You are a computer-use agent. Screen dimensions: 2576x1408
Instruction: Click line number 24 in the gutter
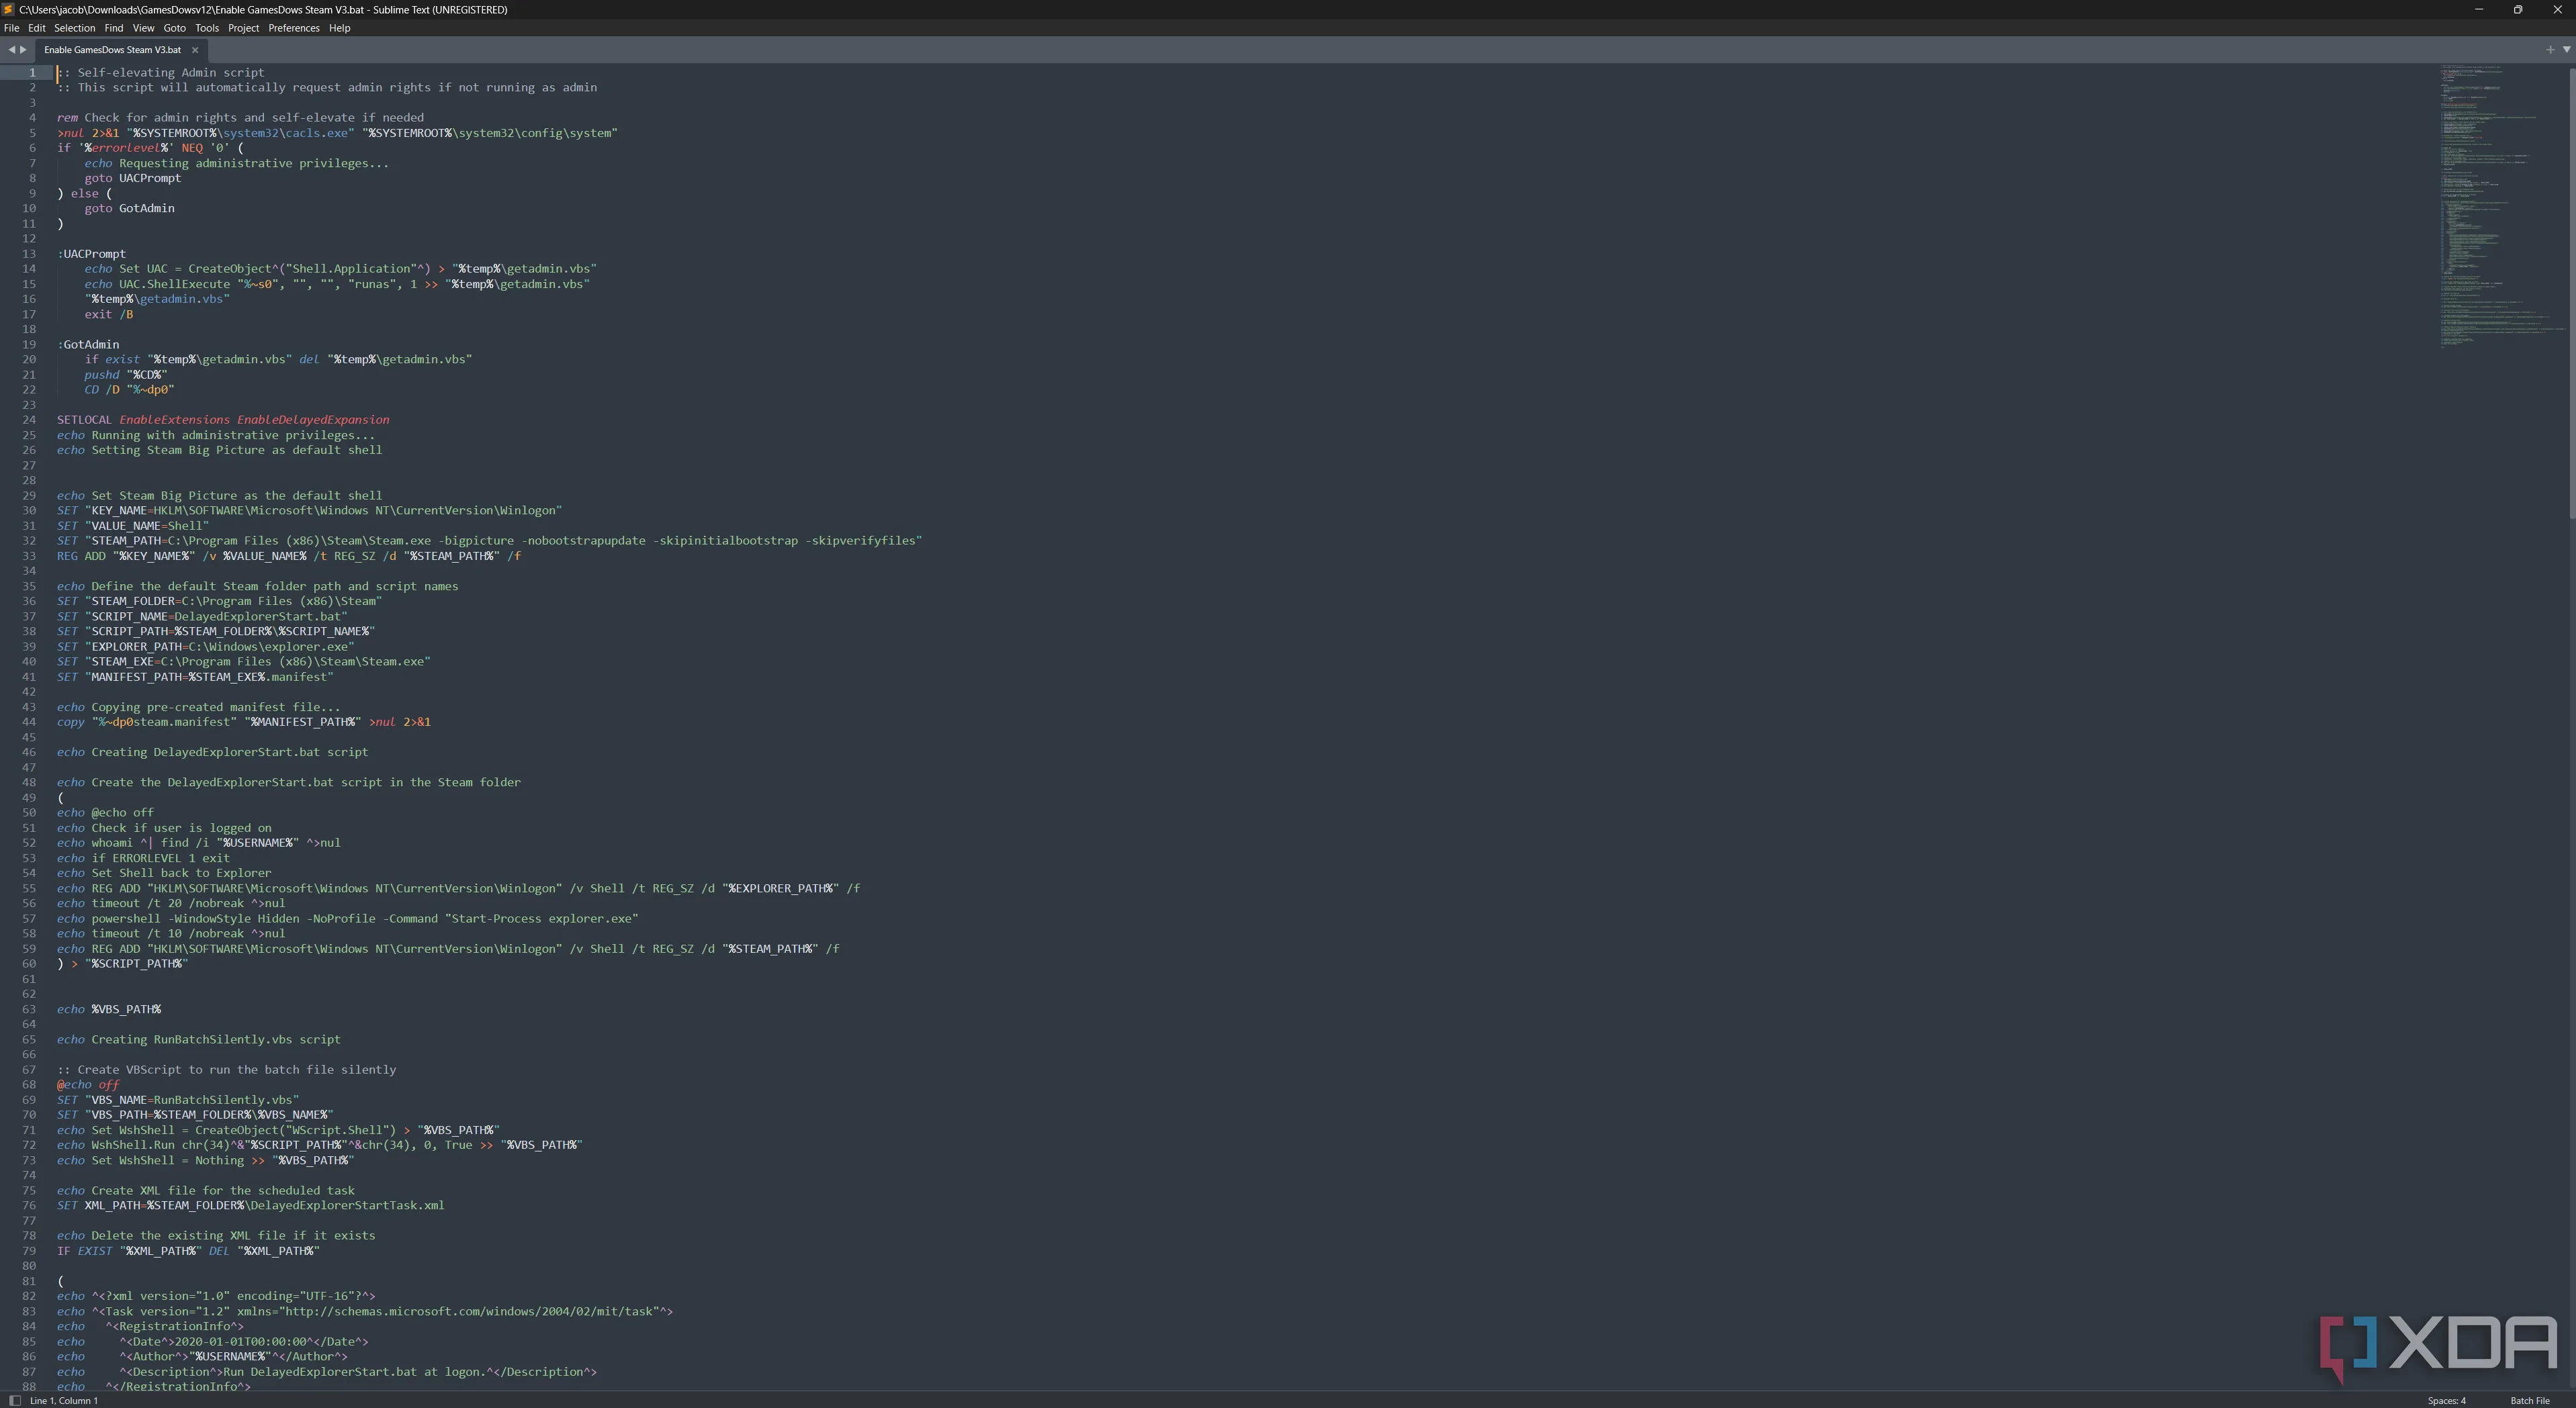point(29,420)
